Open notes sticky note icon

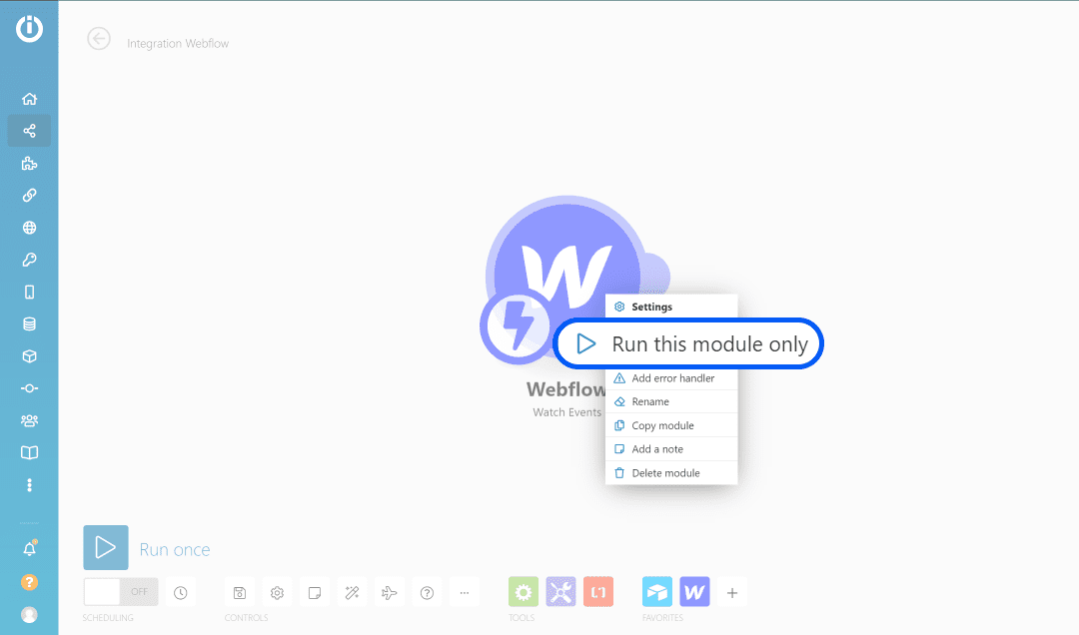(315, 592)
